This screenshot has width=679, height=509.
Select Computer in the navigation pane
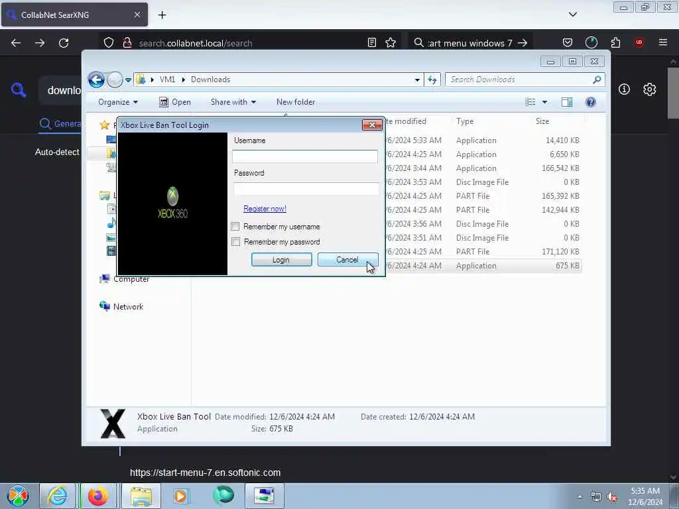point(125,279)
